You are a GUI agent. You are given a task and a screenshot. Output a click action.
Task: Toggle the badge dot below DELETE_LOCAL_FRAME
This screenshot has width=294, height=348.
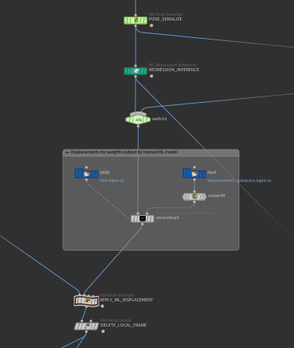click(x=103, y=331)
